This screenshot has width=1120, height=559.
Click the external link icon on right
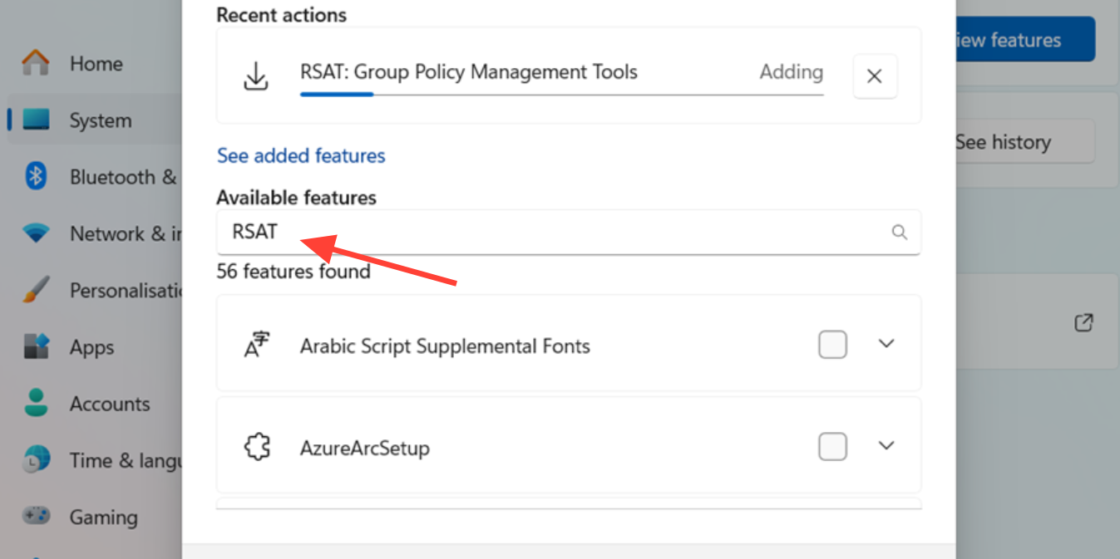coord(1083,322)
